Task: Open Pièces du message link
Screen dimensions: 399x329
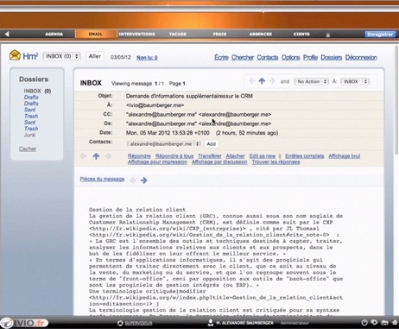Action: click(x=102, y=179)
